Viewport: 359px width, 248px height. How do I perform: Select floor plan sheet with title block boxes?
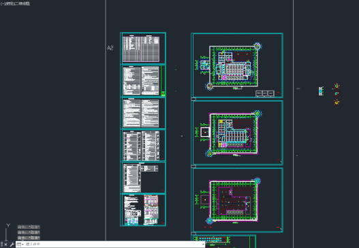pyautogui.click(x=237, y=65)
